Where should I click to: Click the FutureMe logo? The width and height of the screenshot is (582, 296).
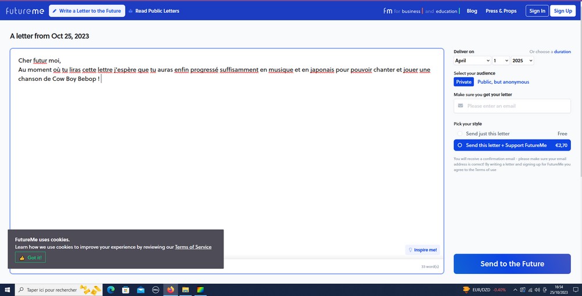coord(25,10)
